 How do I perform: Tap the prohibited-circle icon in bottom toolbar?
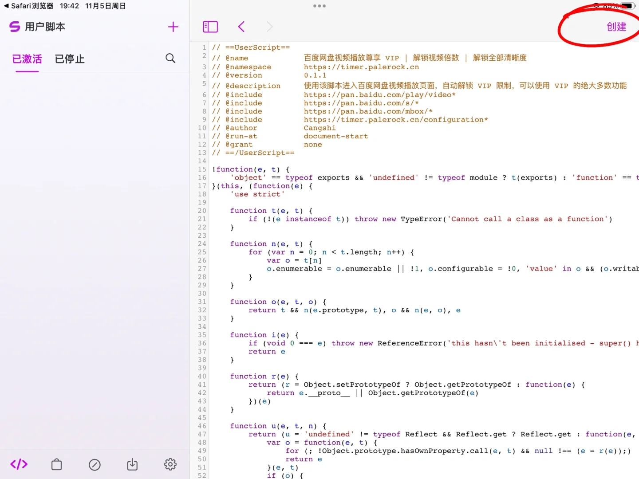95,464
